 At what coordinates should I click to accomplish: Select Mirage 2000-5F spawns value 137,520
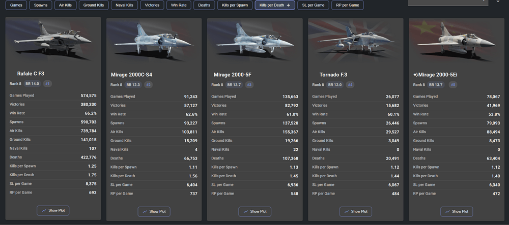coord(291,123)
